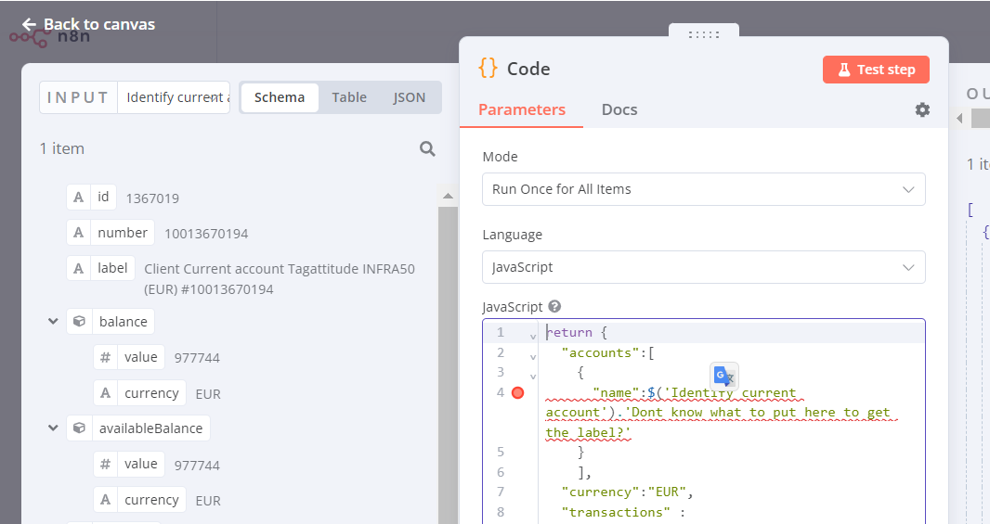Image resolution: width=990 pixels, height=524 pixels.
Task: Open the Mode dropdown
Action: (703, 189)
